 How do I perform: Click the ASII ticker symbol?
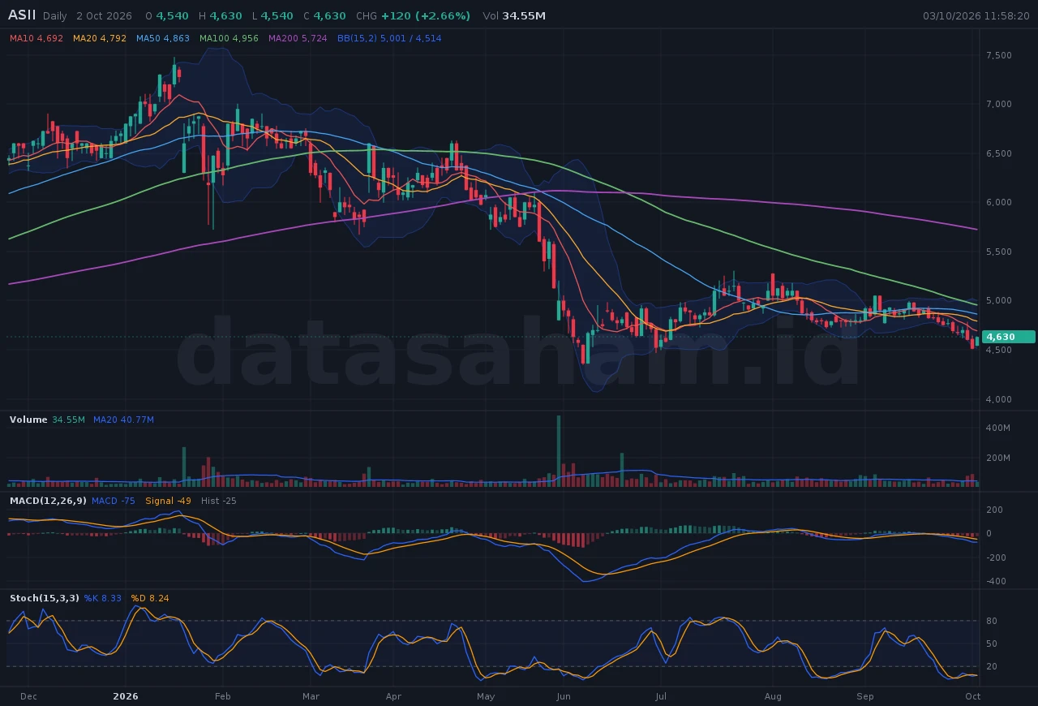pos(22,15)
